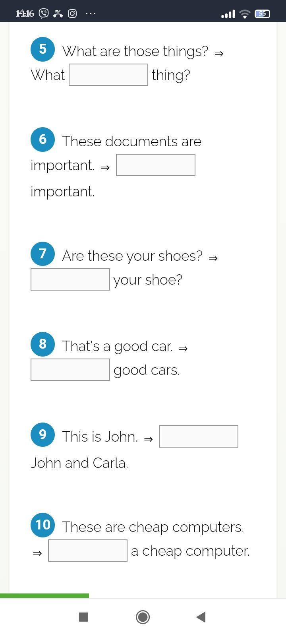Tap the Wi-Fi status icon
Screen dimensions: 286x636
pyautogui.click(x=245, y=14)
